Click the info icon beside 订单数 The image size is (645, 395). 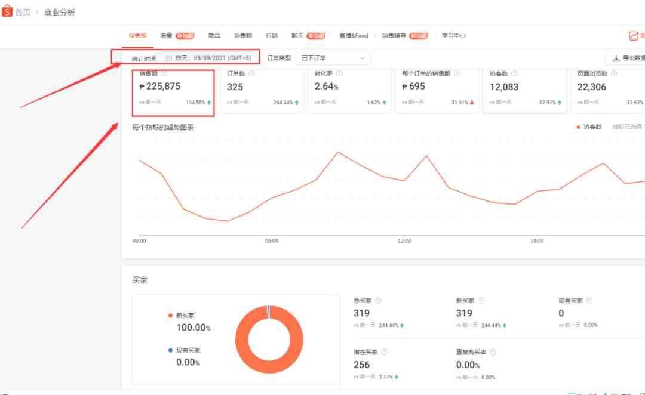point(252,73)
